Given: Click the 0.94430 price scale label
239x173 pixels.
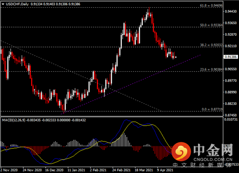Looking at the screenshot, I should pos(231,11).
